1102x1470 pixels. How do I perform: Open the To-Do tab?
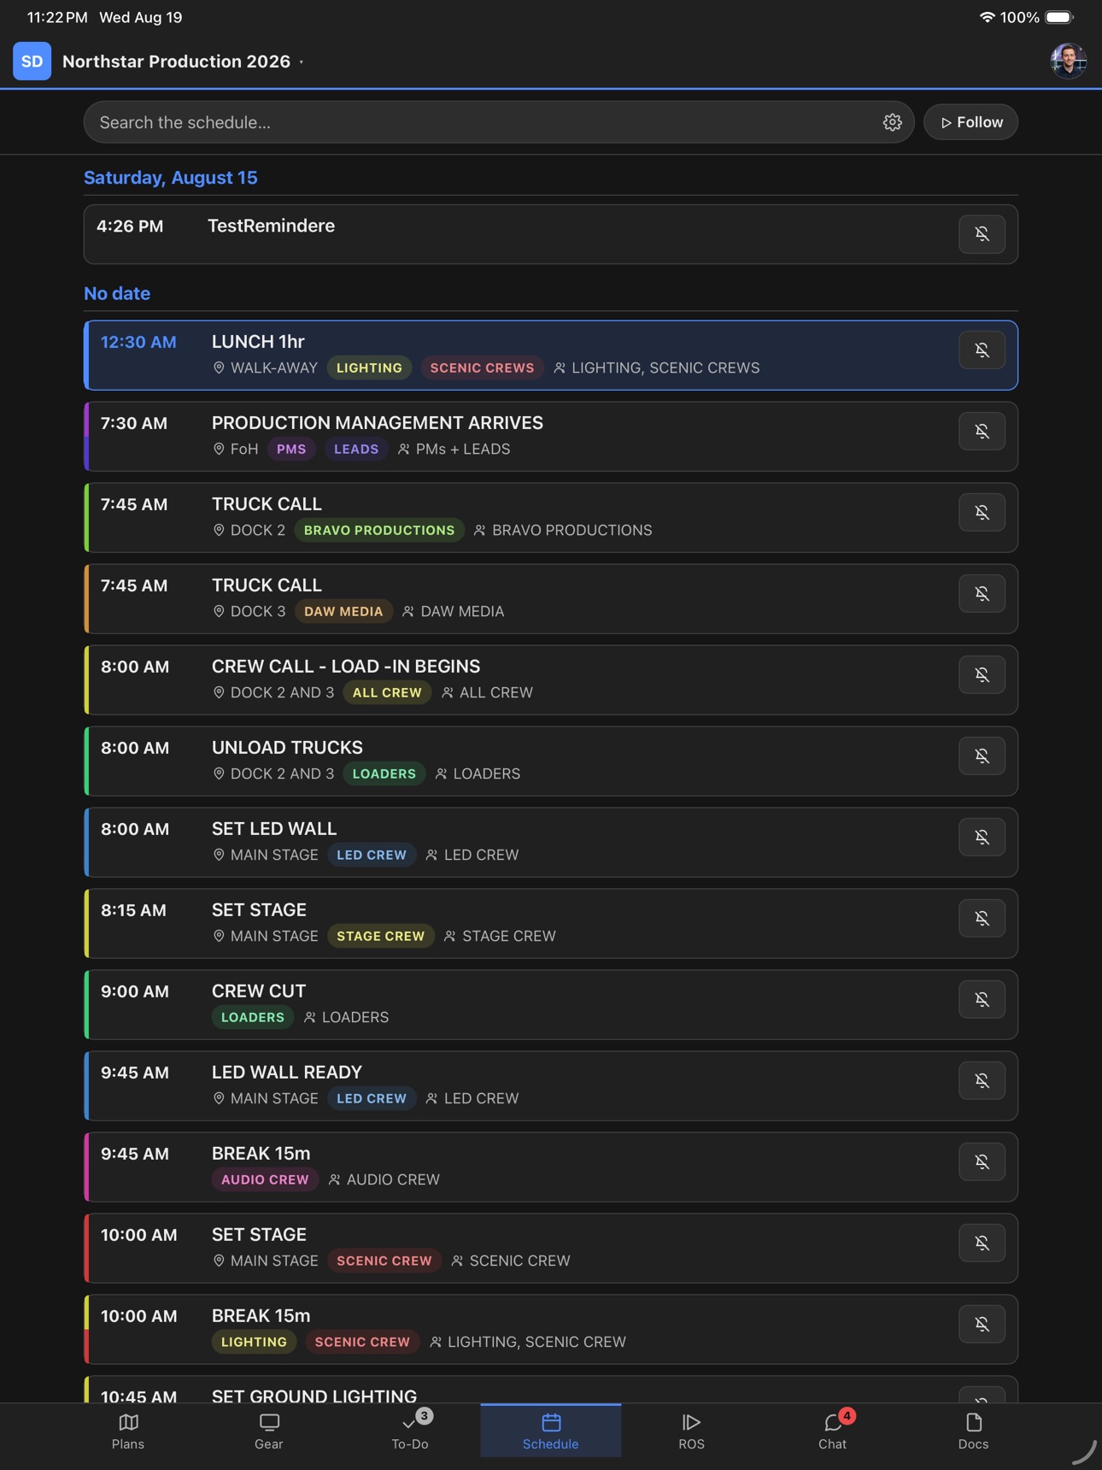coord(410,1432)
